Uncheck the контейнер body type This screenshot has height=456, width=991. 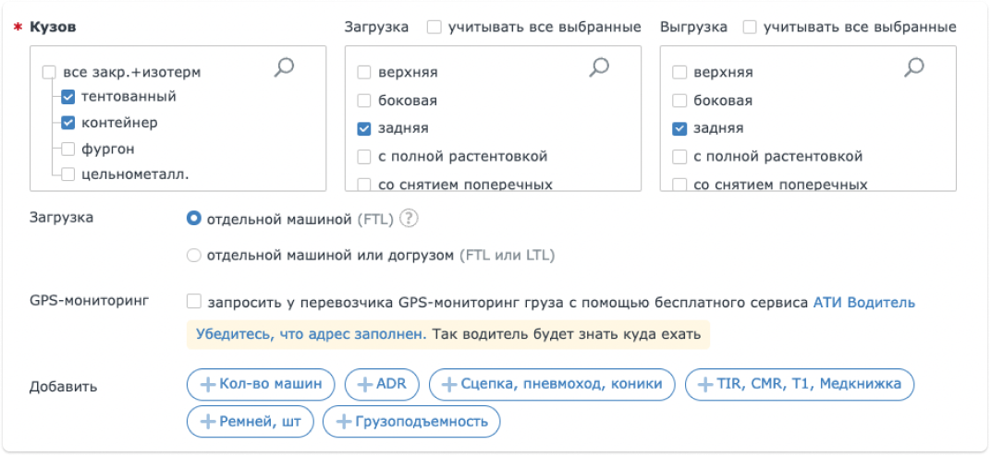click(x=68, y=122)
